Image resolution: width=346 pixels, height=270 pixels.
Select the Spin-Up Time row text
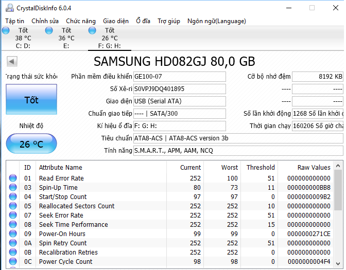pos(58,187)
